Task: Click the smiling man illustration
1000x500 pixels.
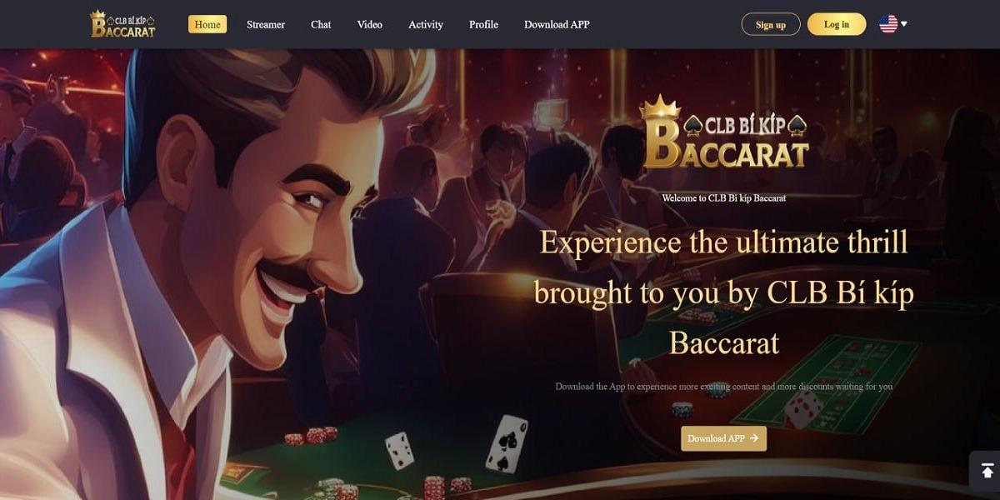Action: [x=217, y=275]
